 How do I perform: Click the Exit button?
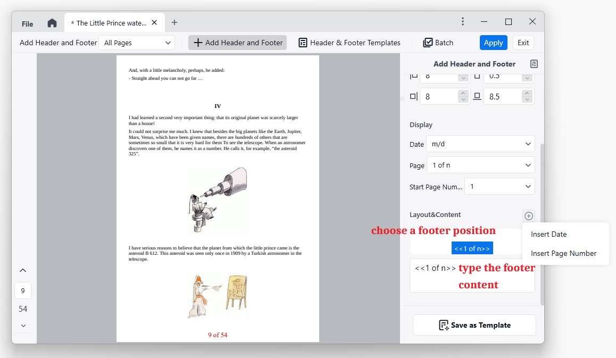click(x=523, y=43)
